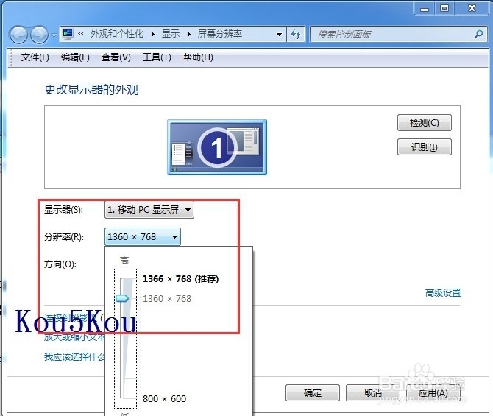The height and width of the screenshot is (416, 493).
Task: Open the 帮助(H) menu
Action: pyautogui.click(x=198, y=57)
